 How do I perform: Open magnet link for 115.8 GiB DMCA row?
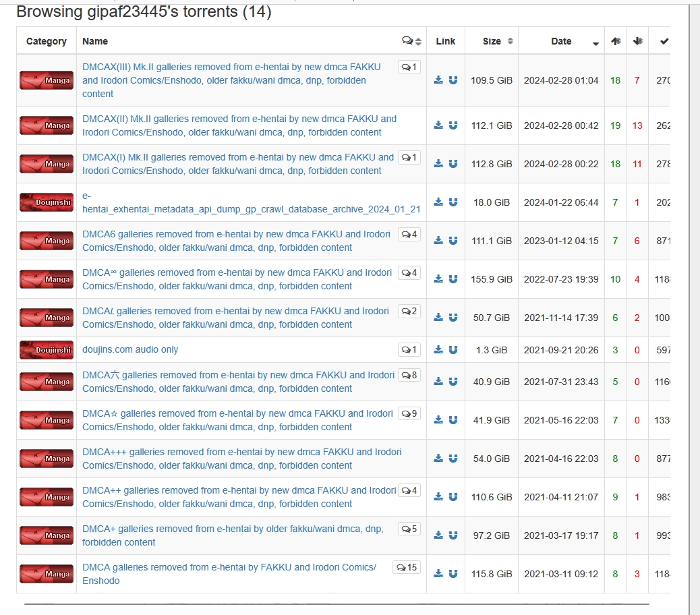453,573
